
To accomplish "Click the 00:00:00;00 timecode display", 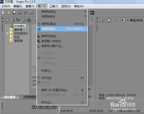I will tap(44, 107).
